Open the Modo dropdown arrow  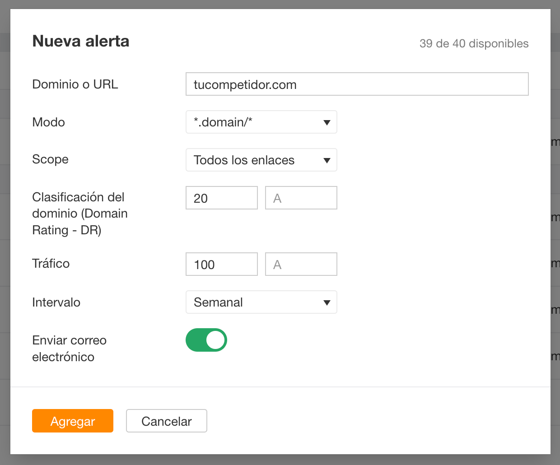tap(327, 122)
